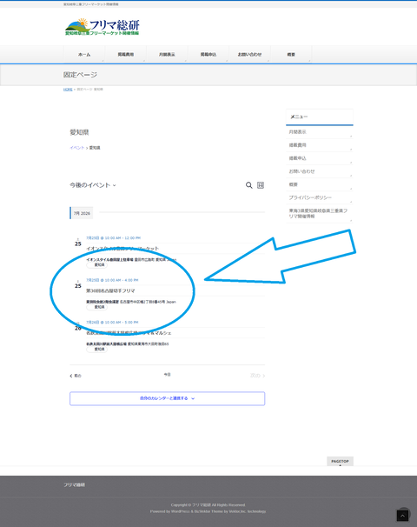The width and height of the screenshot is (417, 527).
Task: Go to previous events page
Action: [76, 376]
